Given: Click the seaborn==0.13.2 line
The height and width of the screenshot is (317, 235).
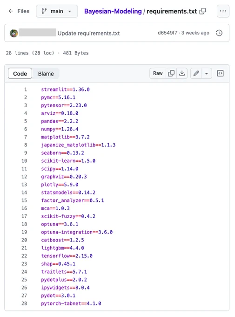Looking at the screenshot, I should 62,153.
